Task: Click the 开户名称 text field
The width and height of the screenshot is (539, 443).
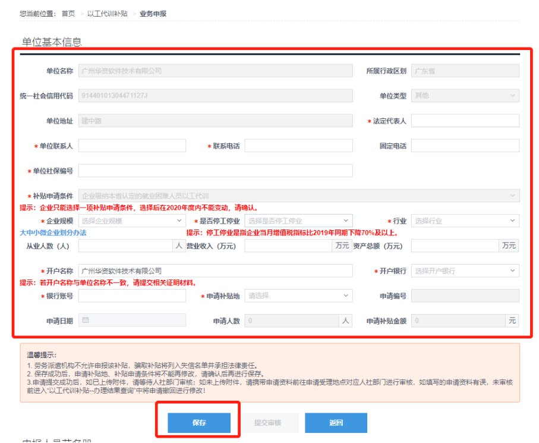Action: tap(215, 271)
